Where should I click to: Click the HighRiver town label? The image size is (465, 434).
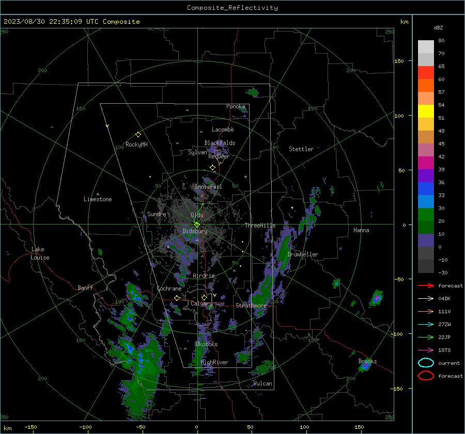coord(214,362)
